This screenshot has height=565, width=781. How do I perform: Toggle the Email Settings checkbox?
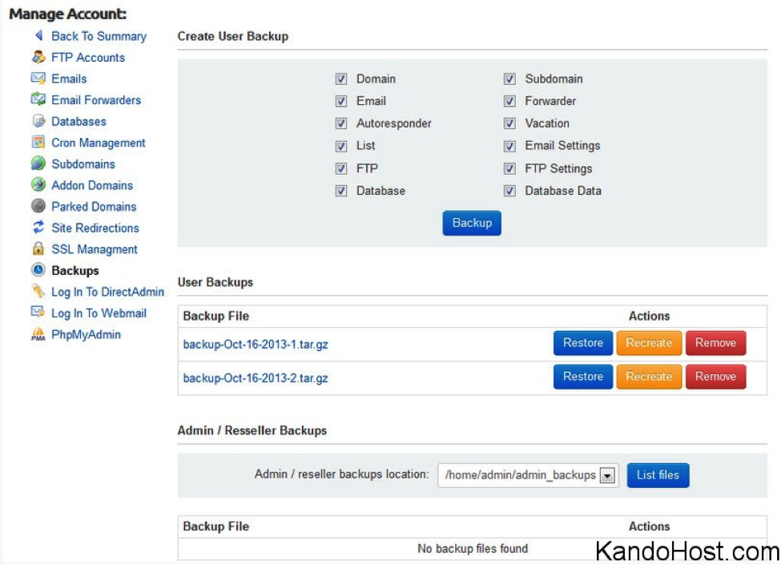point(509,146)
